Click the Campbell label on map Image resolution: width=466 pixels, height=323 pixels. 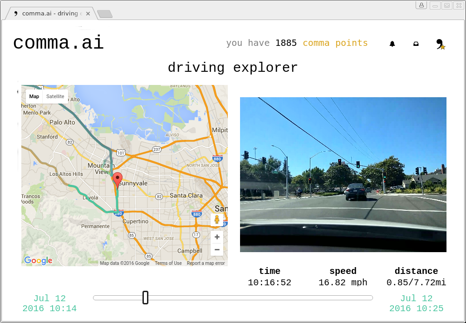(x=190, y=251)
